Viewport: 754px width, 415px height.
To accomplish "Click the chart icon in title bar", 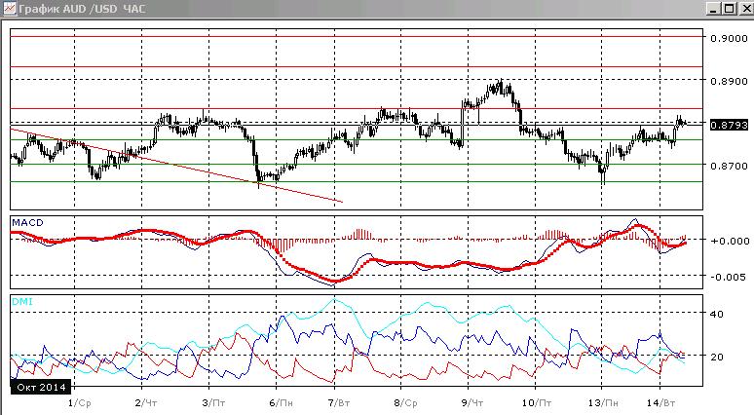I will pyautogui.click(x=10, y=8).
